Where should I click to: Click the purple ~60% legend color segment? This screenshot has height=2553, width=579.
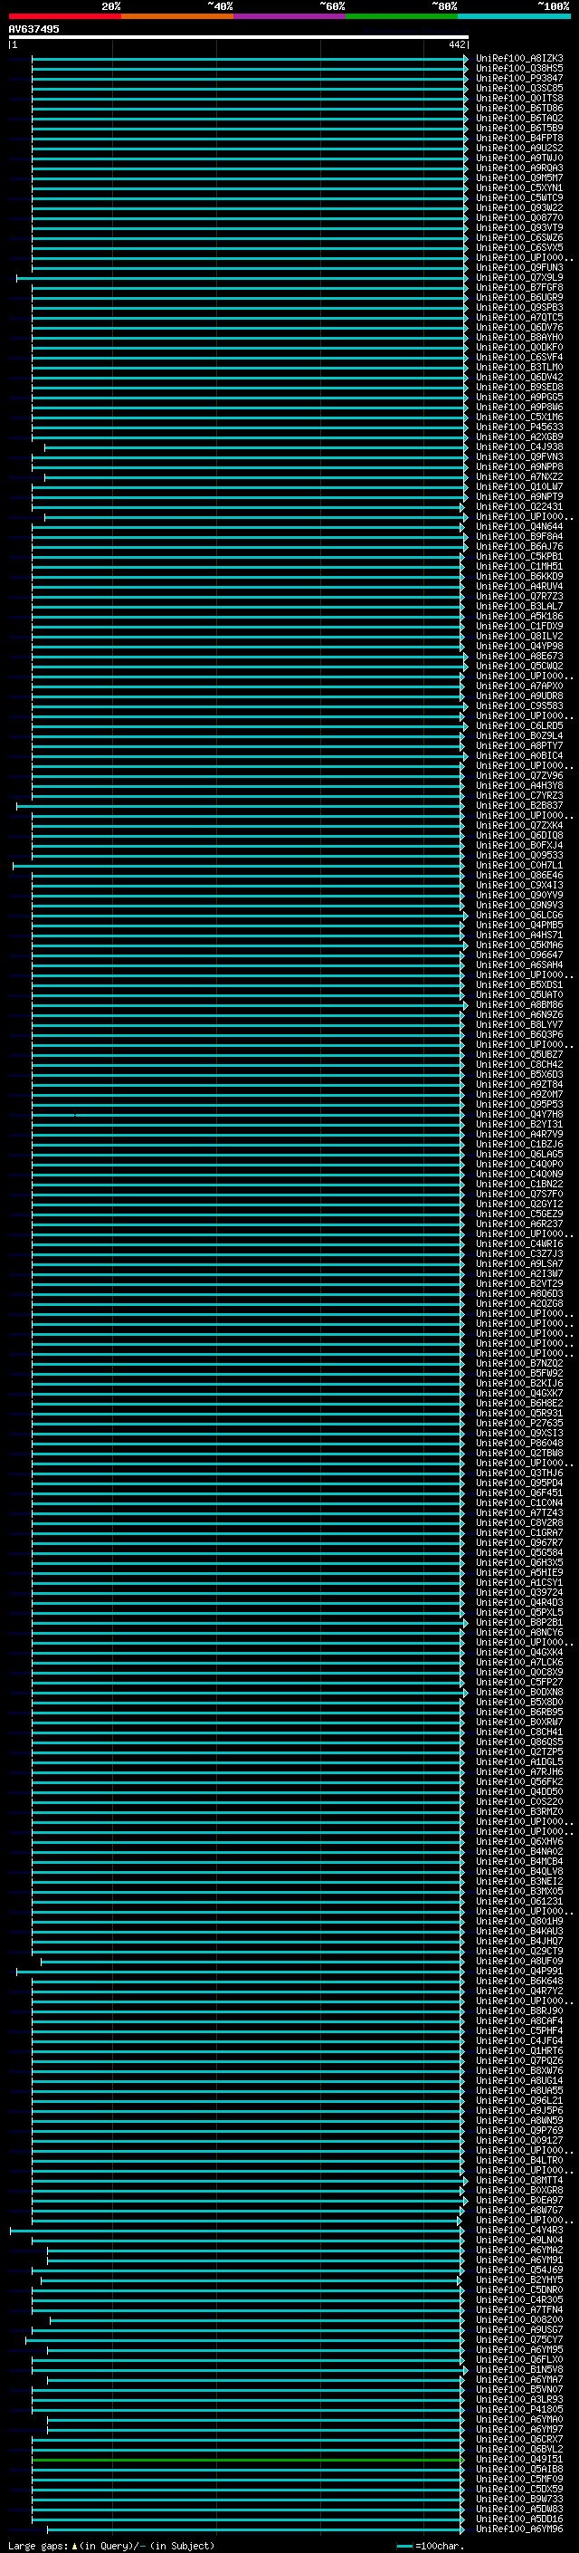coord(289,16)
